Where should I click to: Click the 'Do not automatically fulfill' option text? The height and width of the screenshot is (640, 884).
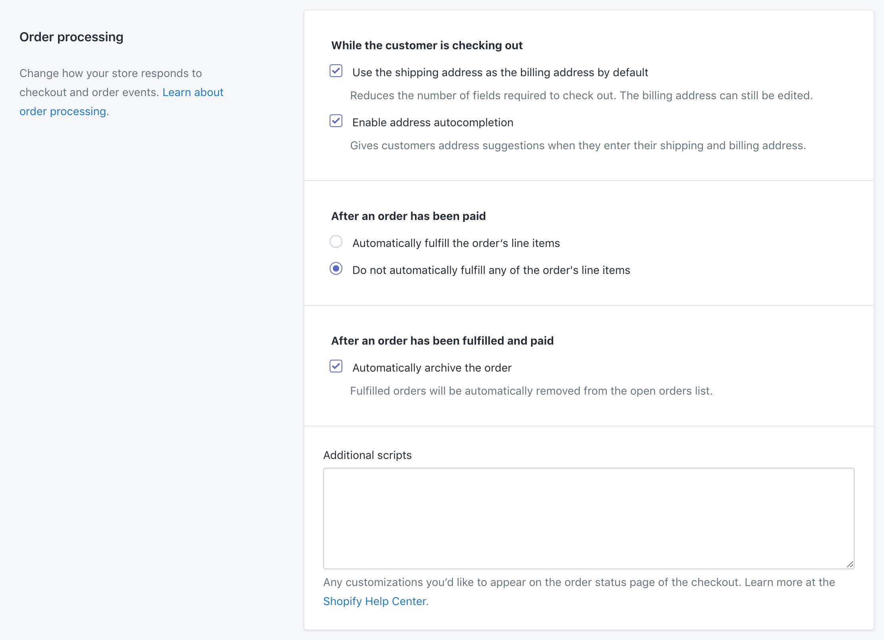pyautogui.click(x=491, y=270)
